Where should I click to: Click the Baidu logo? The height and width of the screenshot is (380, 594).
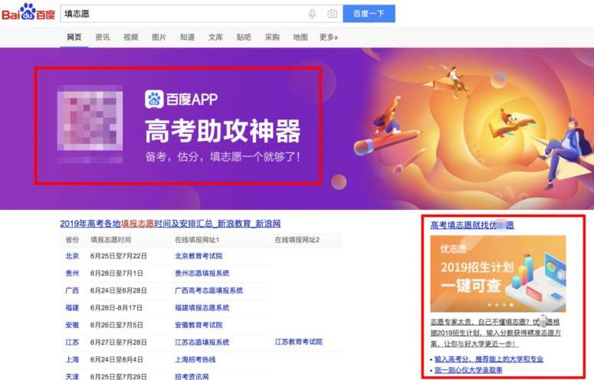pos(28,12)
